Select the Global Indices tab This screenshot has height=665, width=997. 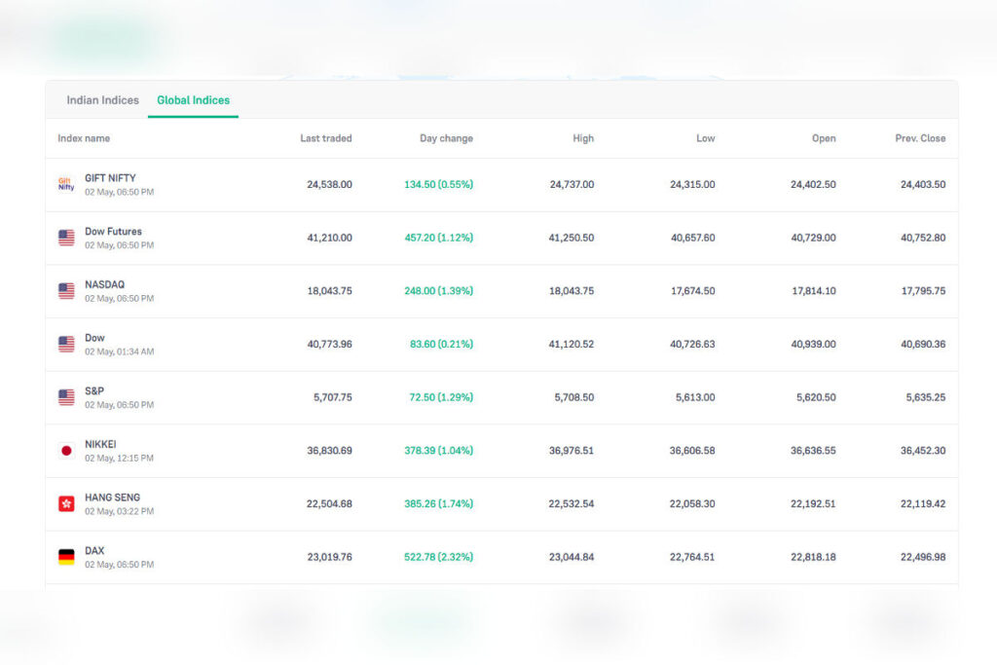(x=194, y=100)
